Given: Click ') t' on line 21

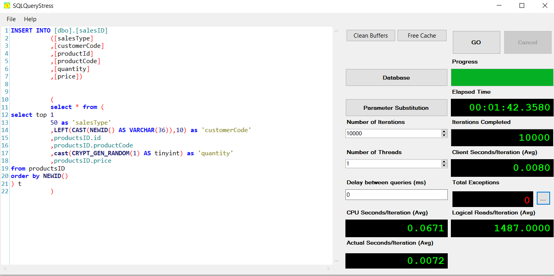Looking at the screenshot, I should 16,184.
